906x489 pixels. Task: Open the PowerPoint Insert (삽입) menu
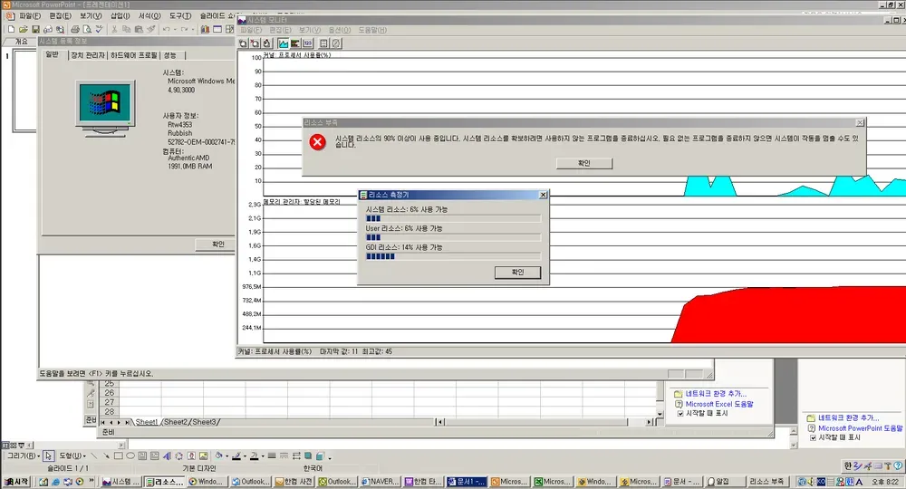pos(120,15)
